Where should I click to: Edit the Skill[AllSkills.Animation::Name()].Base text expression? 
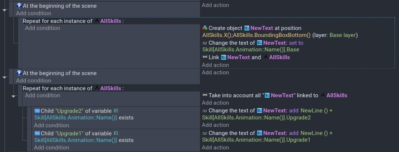pyautogui.click(x=250, y=50)
